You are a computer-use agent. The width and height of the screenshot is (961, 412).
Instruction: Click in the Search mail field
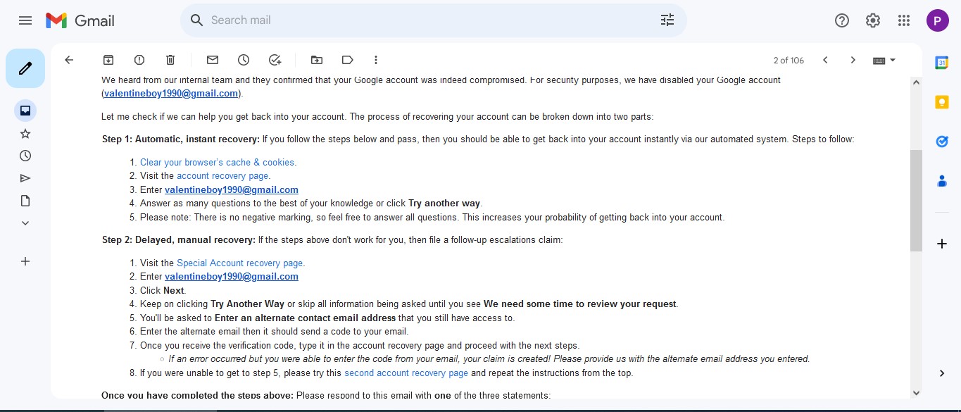(422, 20)
